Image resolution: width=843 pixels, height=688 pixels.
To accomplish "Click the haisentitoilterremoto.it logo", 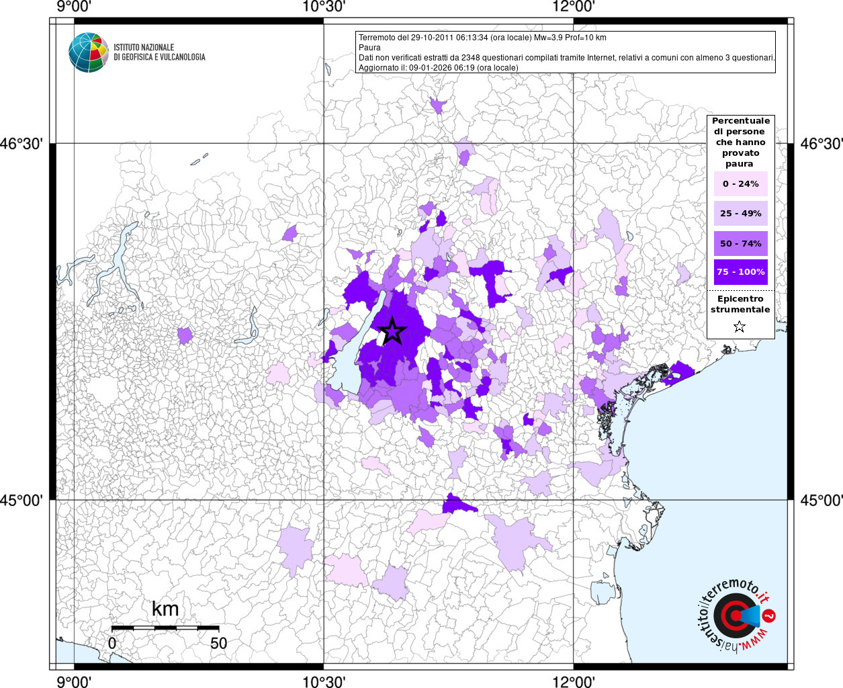I will (737, 615).
